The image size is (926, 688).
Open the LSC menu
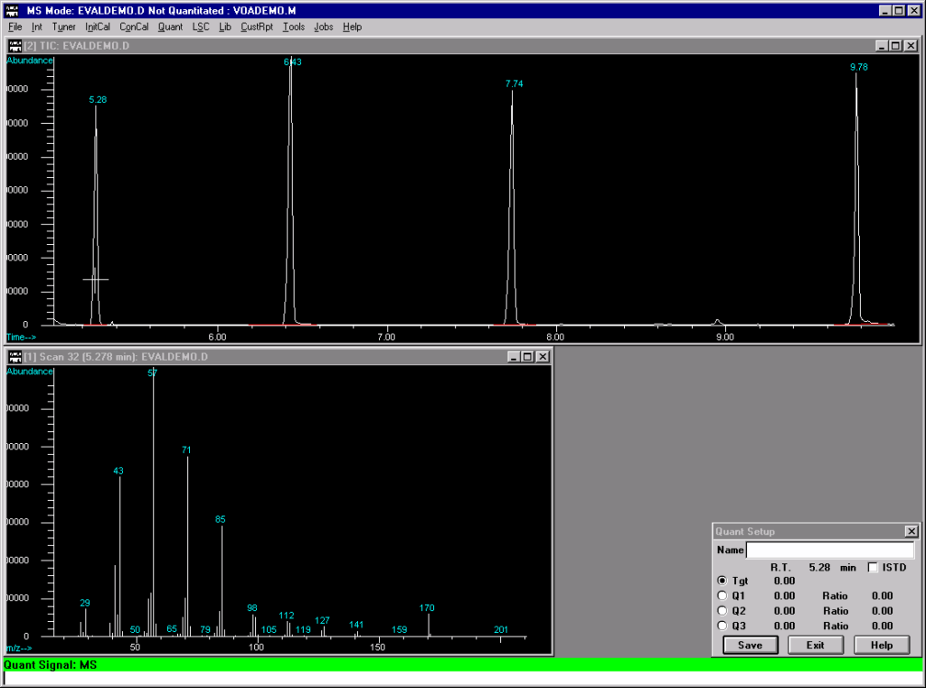(x=200, y=27)
